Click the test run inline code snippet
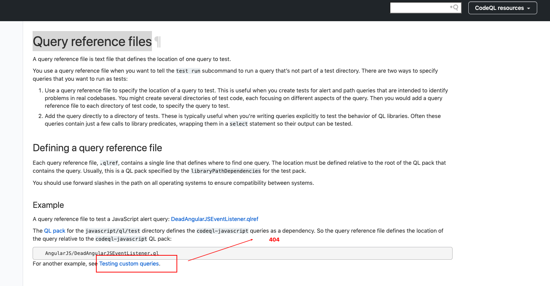This screenshot has width=550, height=286. [x=188, y=70]
